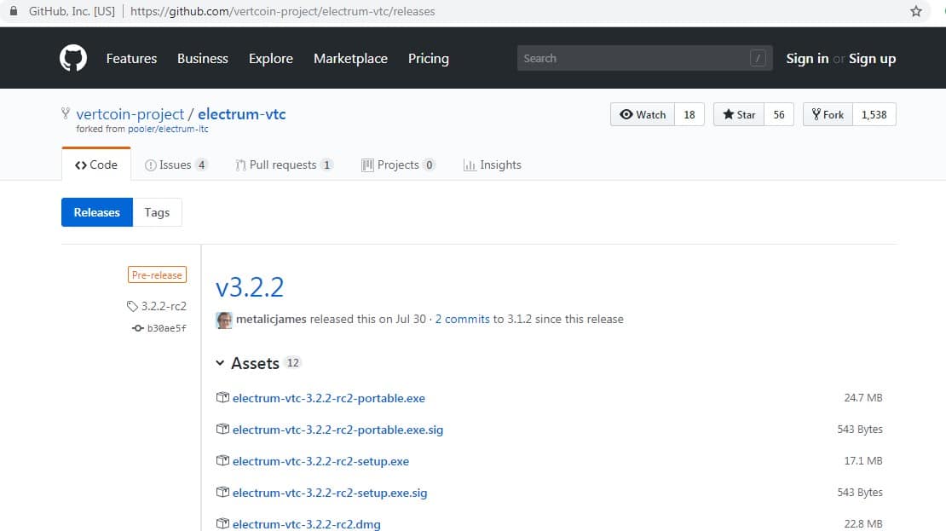Open the Projects tab
The image size is (946, 531).
click(x=398, y=164)
